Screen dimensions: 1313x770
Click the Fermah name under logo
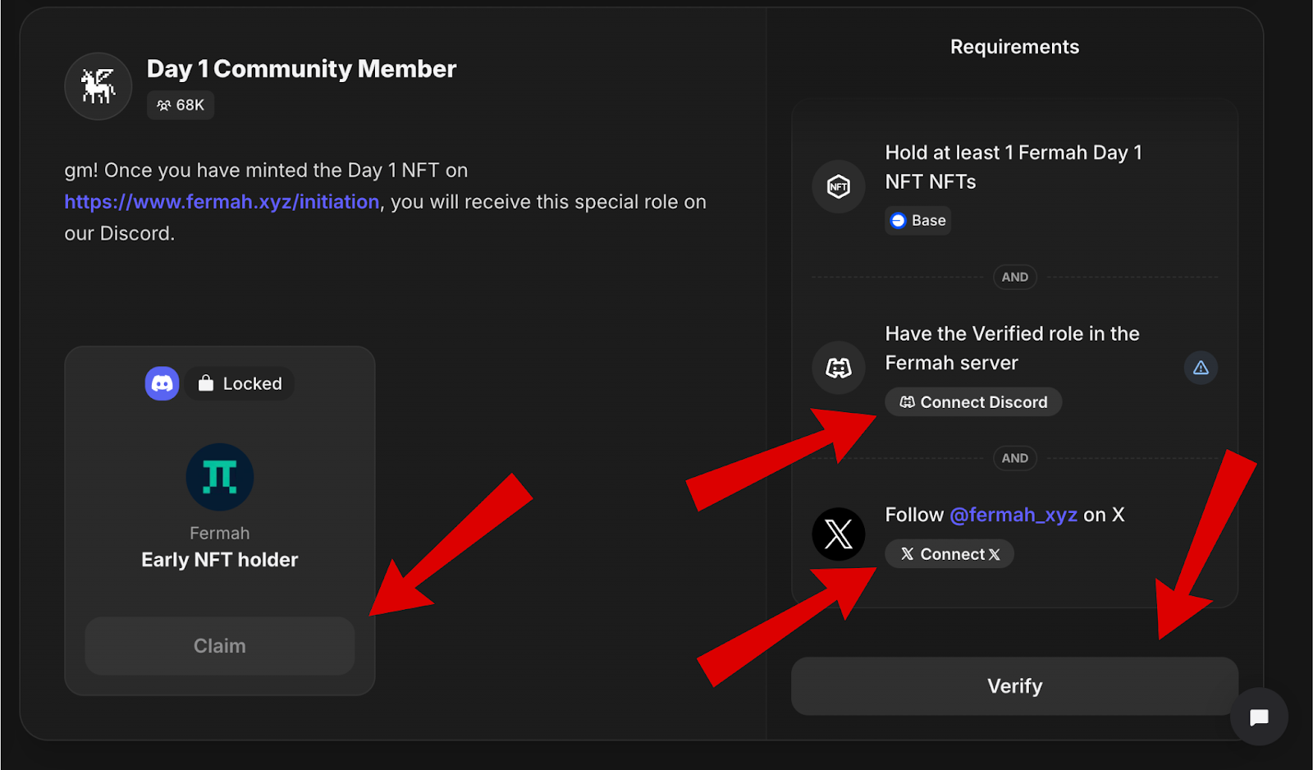point(220,534)
